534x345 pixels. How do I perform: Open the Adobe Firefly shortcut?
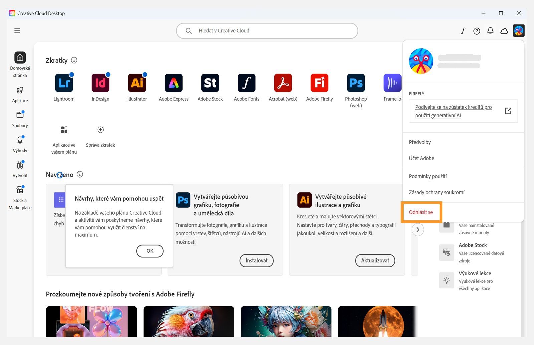tap(319, 87)
